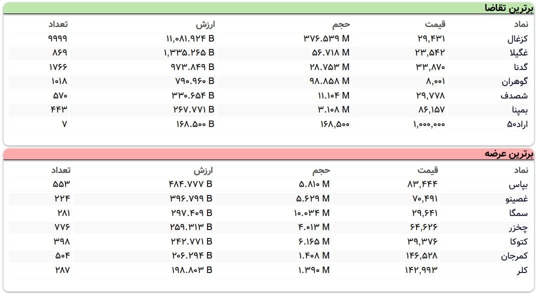
Task: Click the غگیلا stock symbol
Action: coord(518,52)
